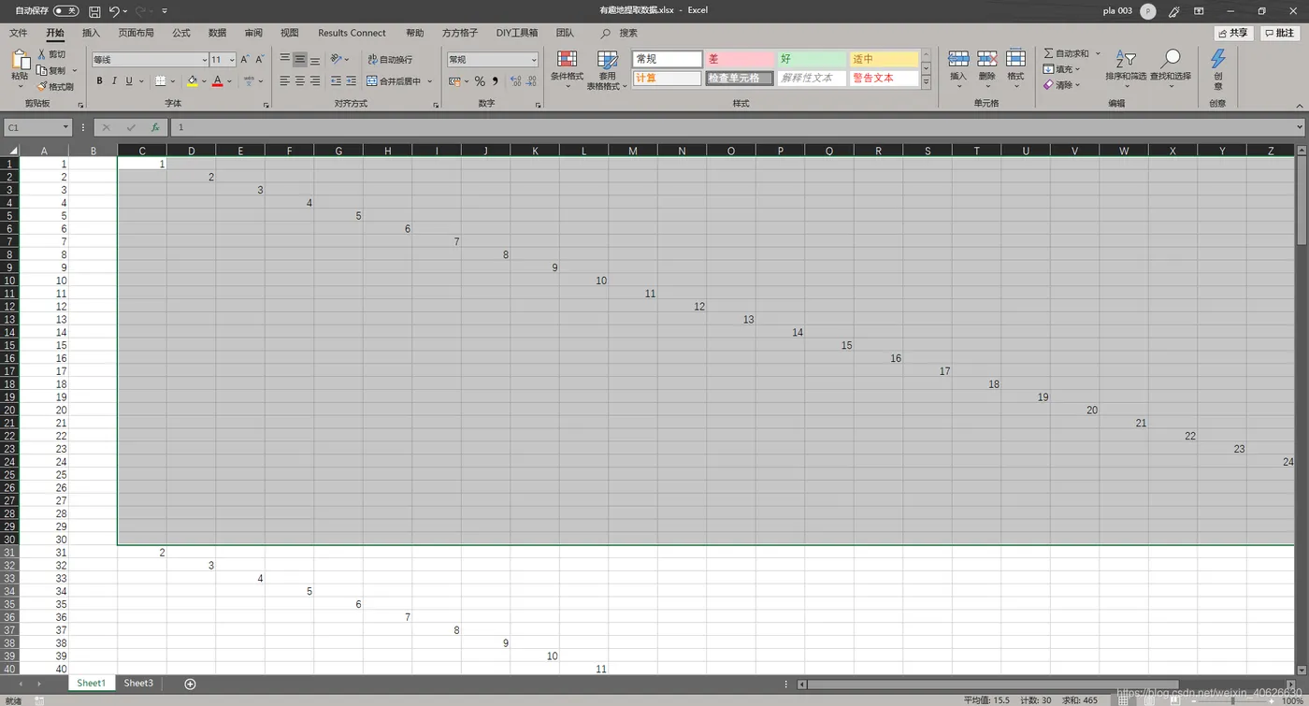
Task: Switch to Insert (插入) tab
Action: point(91,33)
